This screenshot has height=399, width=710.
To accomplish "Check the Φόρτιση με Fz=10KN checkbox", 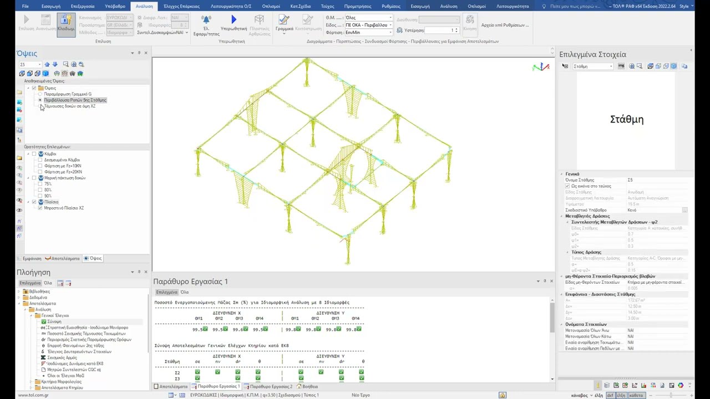I will 40,166.
